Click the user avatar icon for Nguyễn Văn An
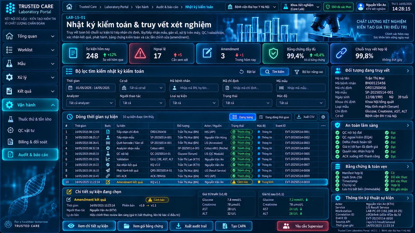415x233 pixels. (361, 7)
